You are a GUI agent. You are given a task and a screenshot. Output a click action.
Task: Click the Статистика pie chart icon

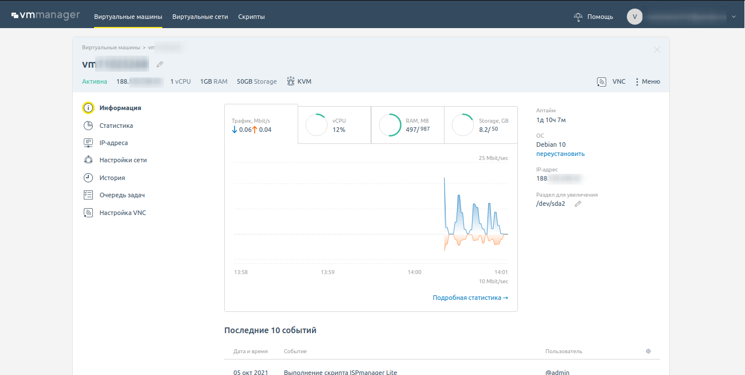coord(88,126)
